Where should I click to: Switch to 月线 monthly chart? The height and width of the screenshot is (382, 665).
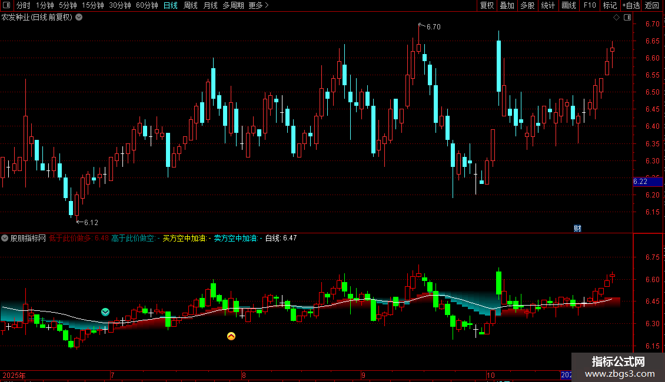pos(210,5)
